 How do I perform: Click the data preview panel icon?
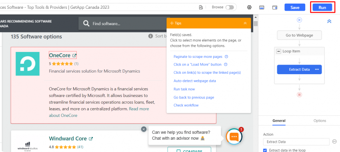pyautogui.click(x=262, y=8)
